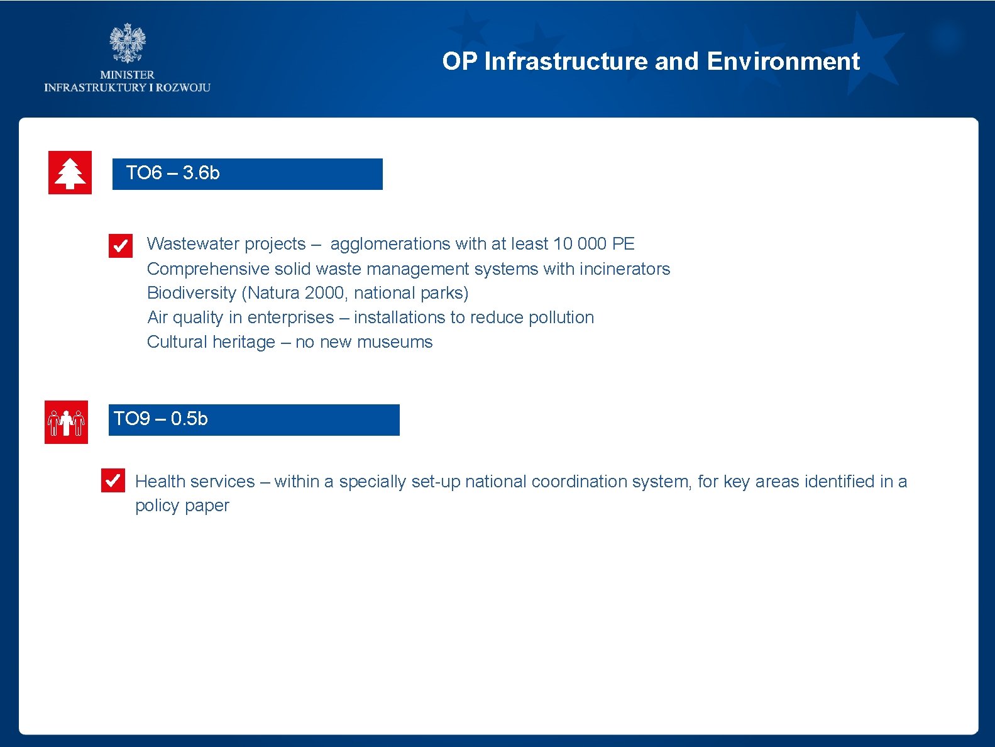Click the 'MINISTER' text under the emblem
The width and height of the screenshot is (995, 747).
(127, 74)
